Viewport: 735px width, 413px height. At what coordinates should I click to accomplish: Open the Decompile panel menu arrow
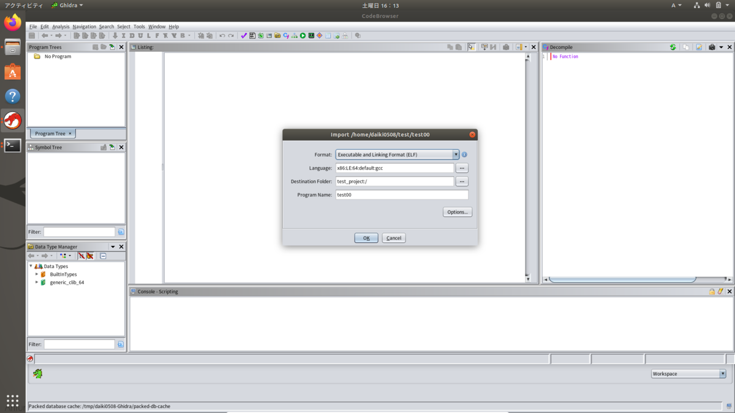(x=721, y=47)
